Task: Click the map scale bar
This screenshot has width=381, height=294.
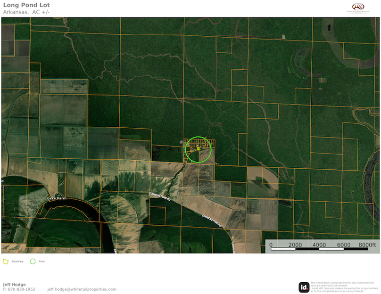Action: pyautogui.click(x=320, y=249)
